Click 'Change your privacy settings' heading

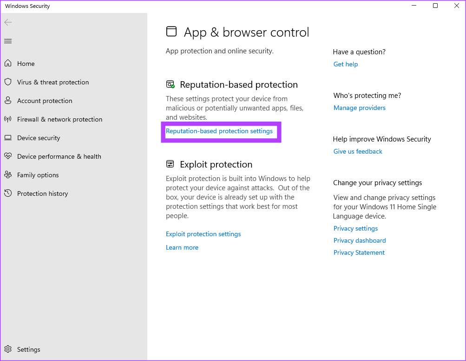[377, 183]
